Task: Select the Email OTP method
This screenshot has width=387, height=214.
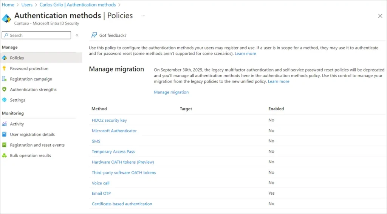Action: pyautogui.click(x=101, y=193)
